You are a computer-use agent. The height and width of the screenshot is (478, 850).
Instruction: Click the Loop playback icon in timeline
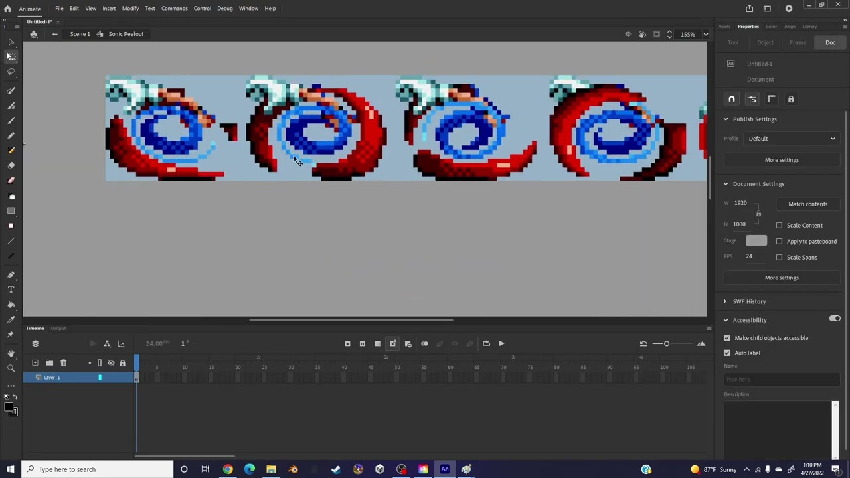click(486, 343)
